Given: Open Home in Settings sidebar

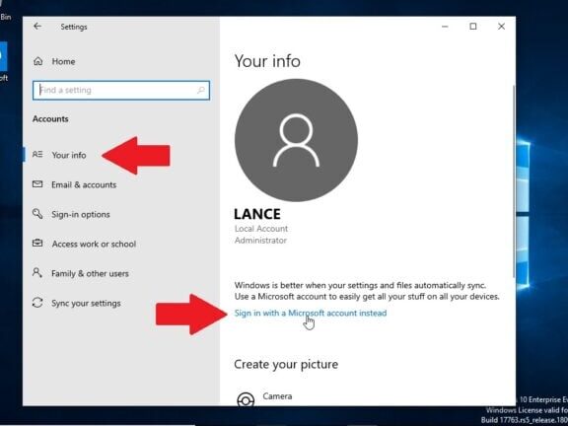Looking at the screenshot, I should point(63,61).
